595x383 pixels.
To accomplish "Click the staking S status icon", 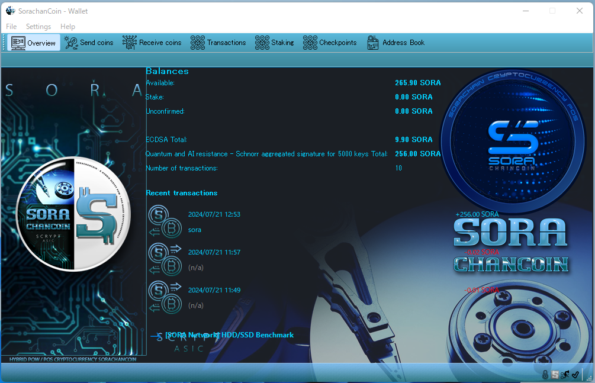I will [x=555, y=375].
